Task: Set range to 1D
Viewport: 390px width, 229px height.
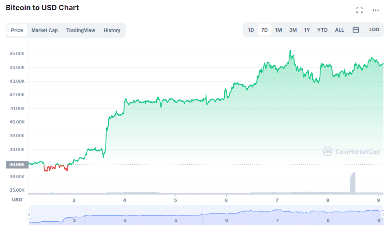Action: coord(251,30)
